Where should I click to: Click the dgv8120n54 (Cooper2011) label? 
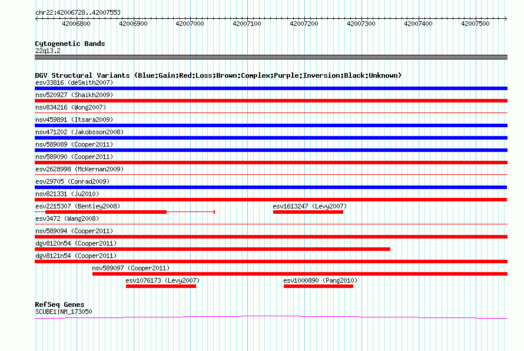76,243
